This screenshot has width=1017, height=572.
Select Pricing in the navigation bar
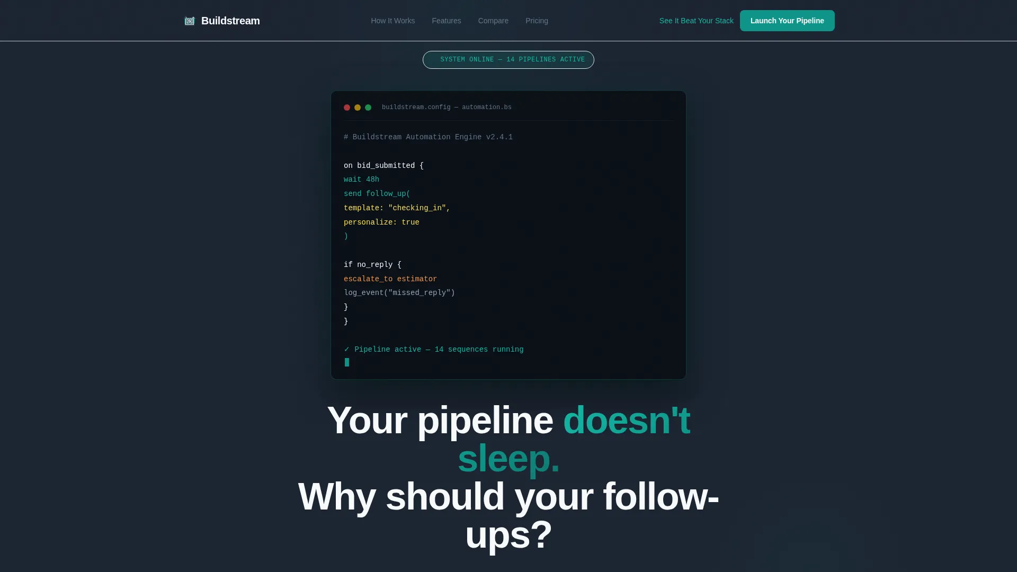[537, 21]
